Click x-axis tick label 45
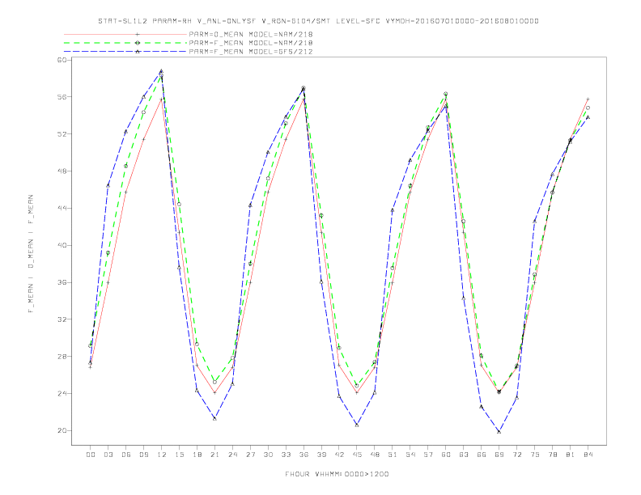 [357, 455]
